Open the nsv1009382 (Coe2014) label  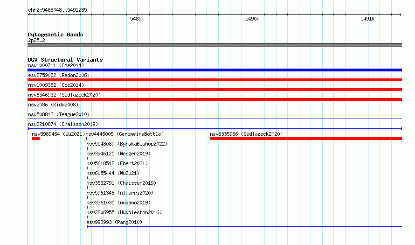tap(56, 85)
